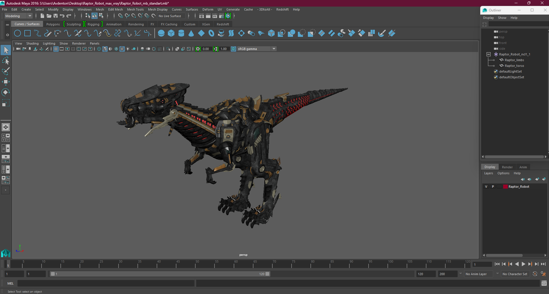Create a polygon sphere from shelf
This screenshot has width=549, height=294.
161,33
